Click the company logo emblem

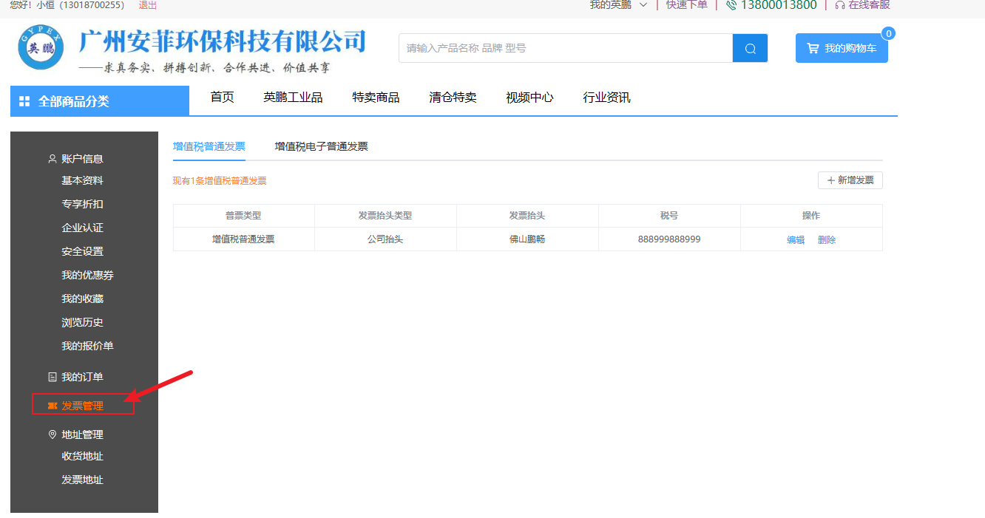(41, 49)
